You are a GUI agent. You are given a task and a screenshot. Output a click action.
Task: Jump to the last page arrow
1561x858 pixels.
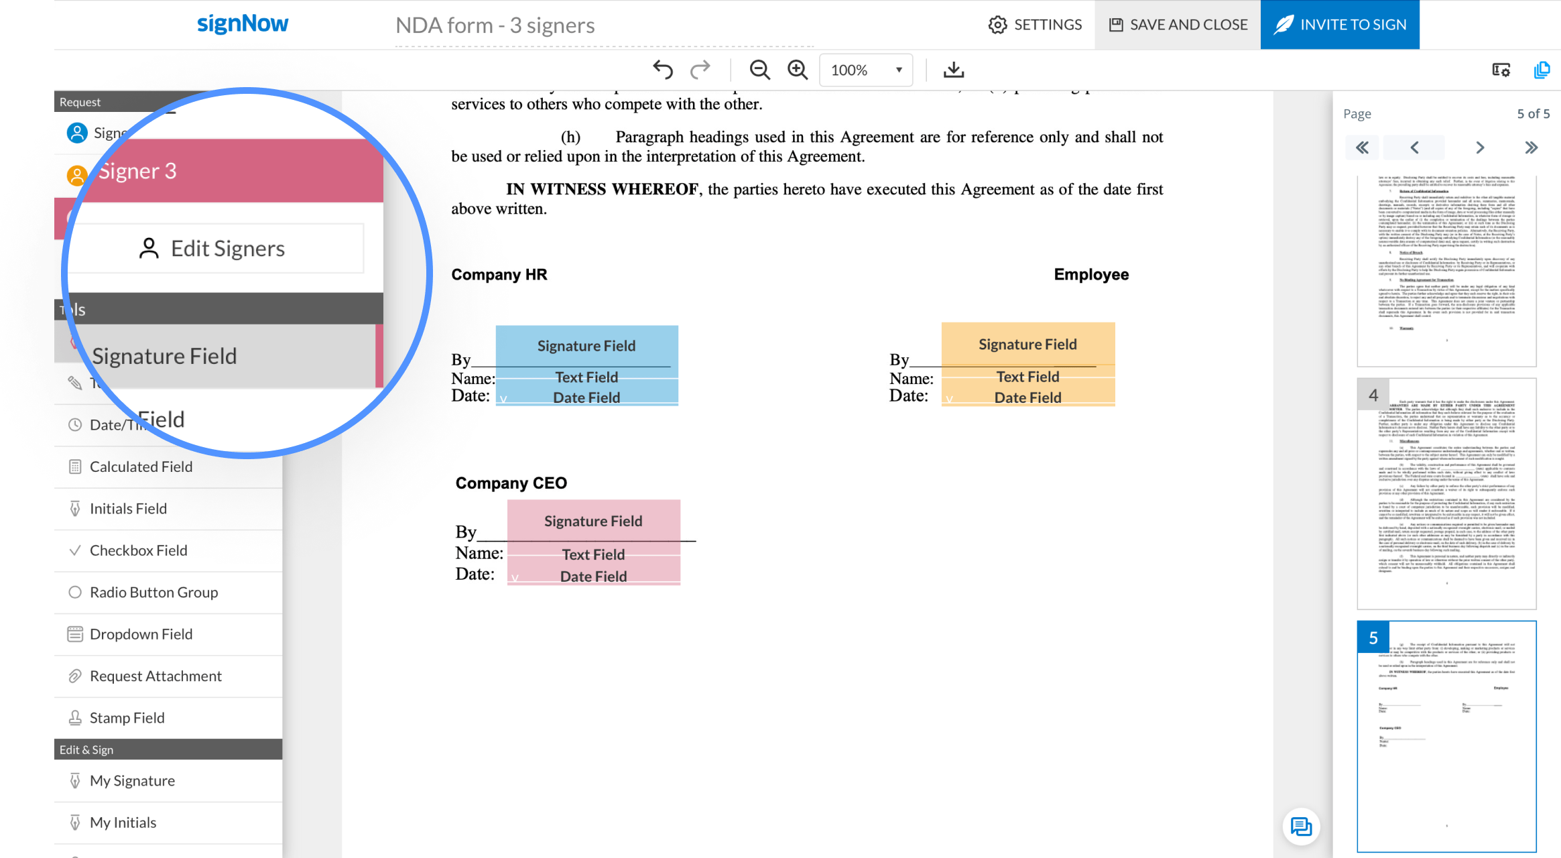[1531, 147]
